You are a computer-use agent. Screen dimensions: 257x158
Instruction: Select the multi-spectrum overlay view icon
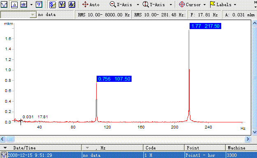(24, 5)
